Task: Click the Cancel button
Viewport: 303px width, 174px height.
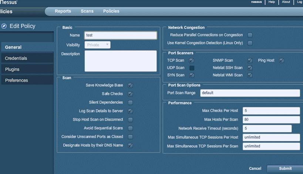Action: tap(255, 168)
